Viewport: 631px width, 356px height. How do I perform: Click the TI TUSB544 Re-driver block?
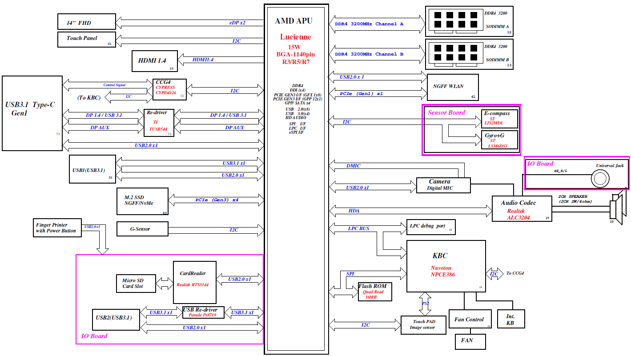159,122
